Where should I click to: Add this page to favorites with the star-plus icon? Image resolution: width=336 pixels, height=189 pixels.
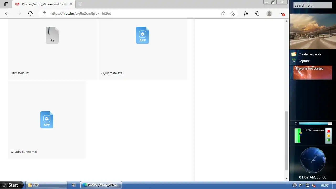tap(232, 13)
